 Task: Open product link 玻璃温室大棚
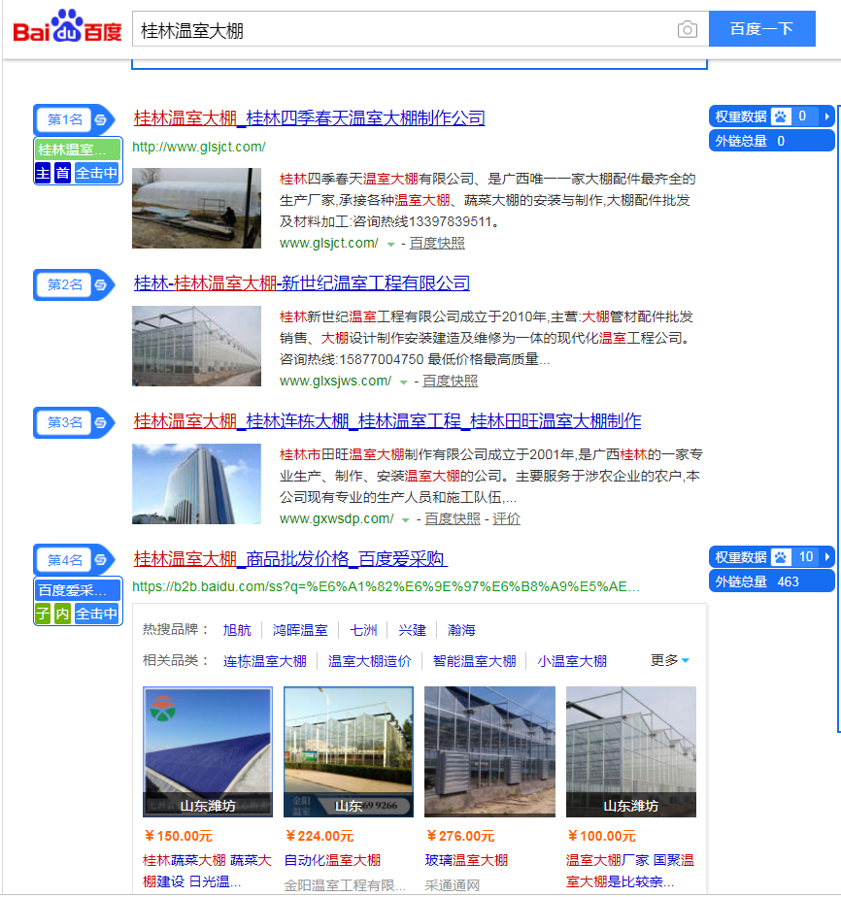point(466,860)
